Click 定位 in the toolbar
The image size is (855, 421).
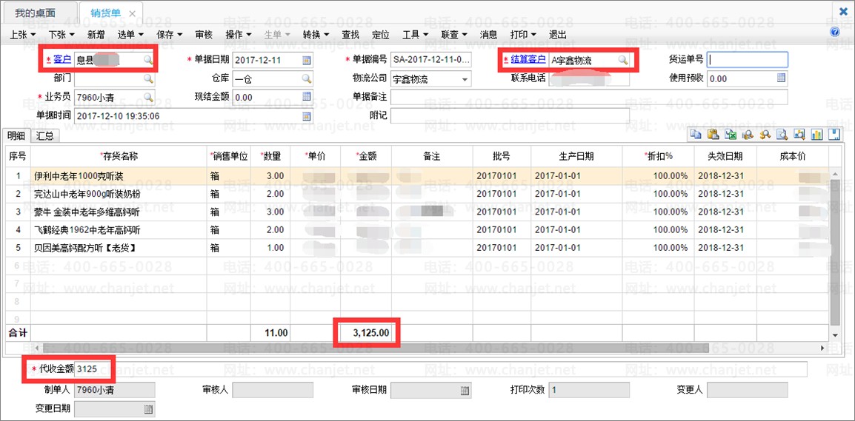tap(381, 34)
